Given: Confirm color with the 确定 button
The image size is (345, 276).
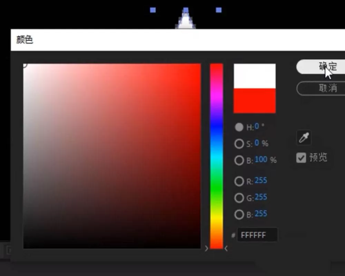Looking at the screenshot, I should (x=321, y=67).
